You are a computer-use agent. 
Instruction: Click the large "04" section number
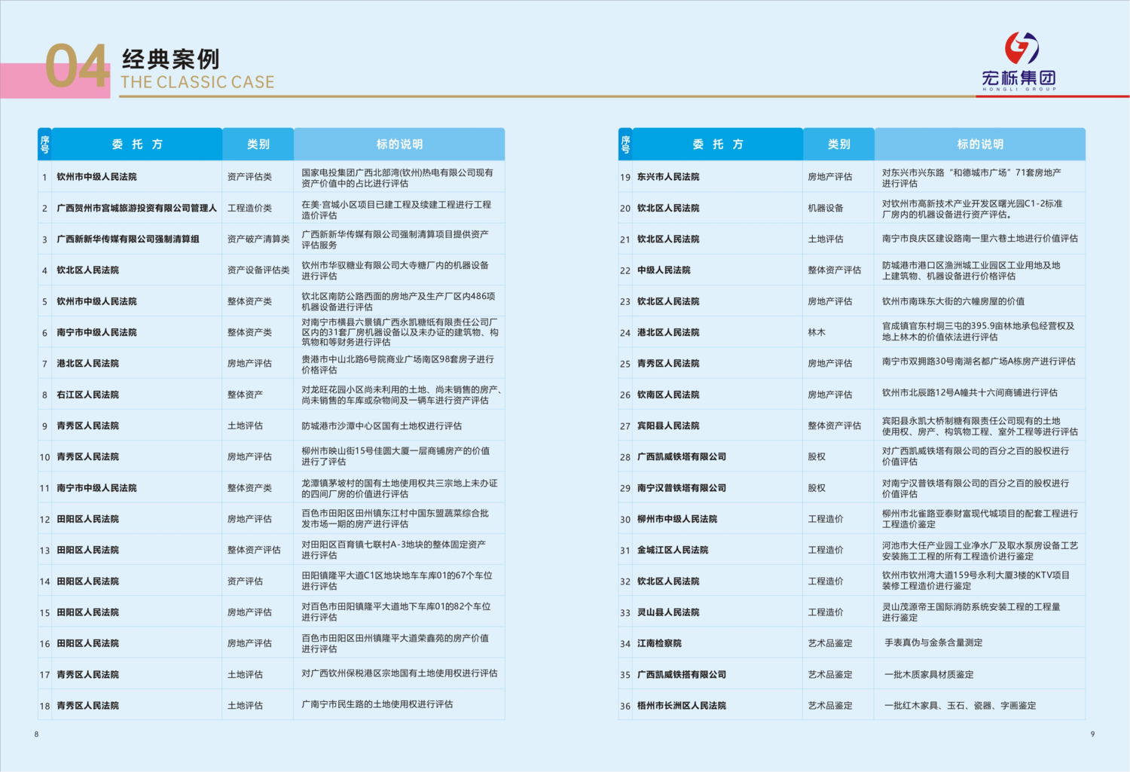click(x=78, y=66)
